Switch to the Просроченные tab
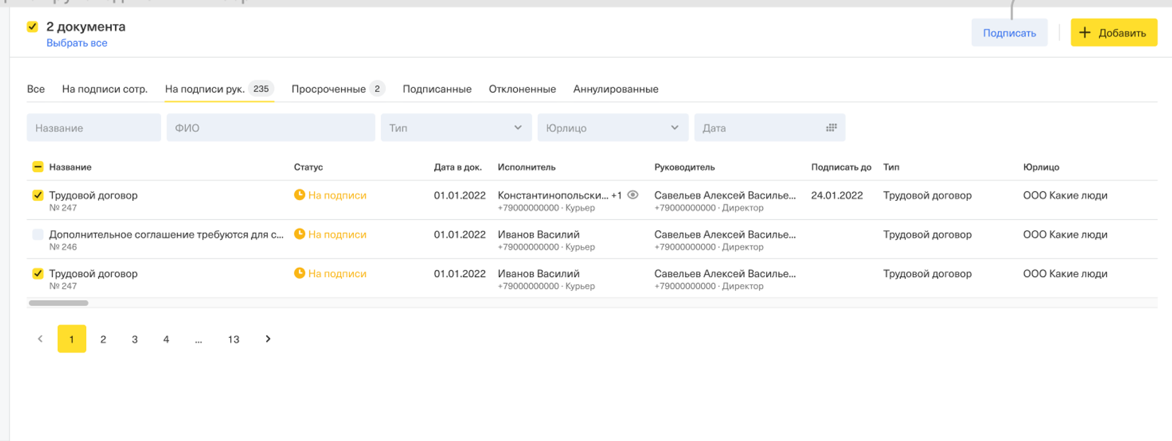Screen dimensions: 1172x441 pos(329,89)
